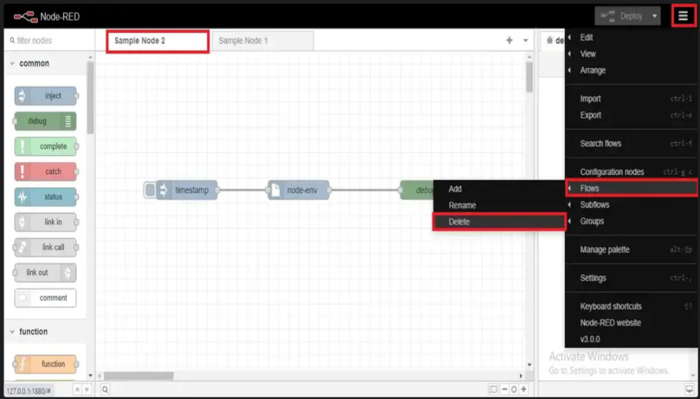Open Settings from the main menu
Viewport: 700px width, 399px height.
pos(631,278)
